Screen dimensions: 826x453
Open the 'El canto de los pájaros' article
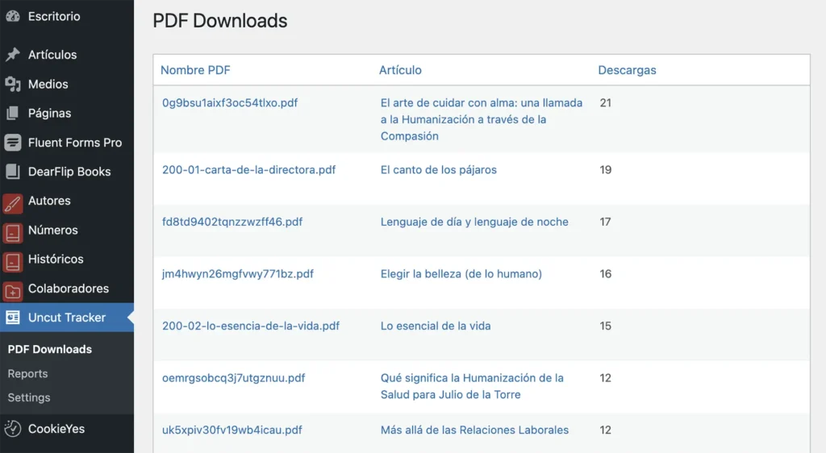(x=439, y=170)
